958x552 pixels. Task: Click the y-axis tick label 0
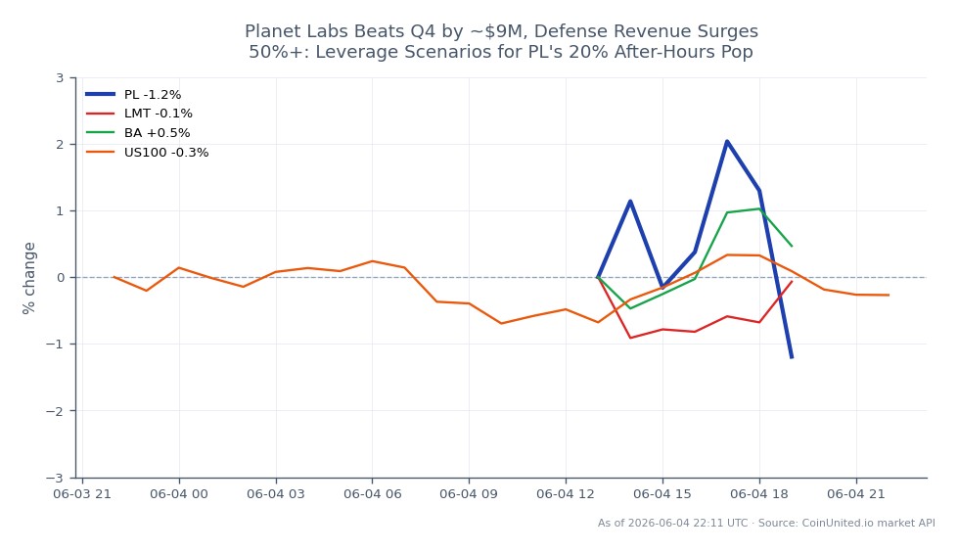(60, 278)
